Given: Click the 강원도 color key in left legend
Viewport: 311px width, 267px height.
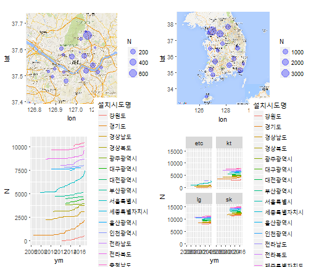Looking at the screenshot, I should [x=103, y=116].
